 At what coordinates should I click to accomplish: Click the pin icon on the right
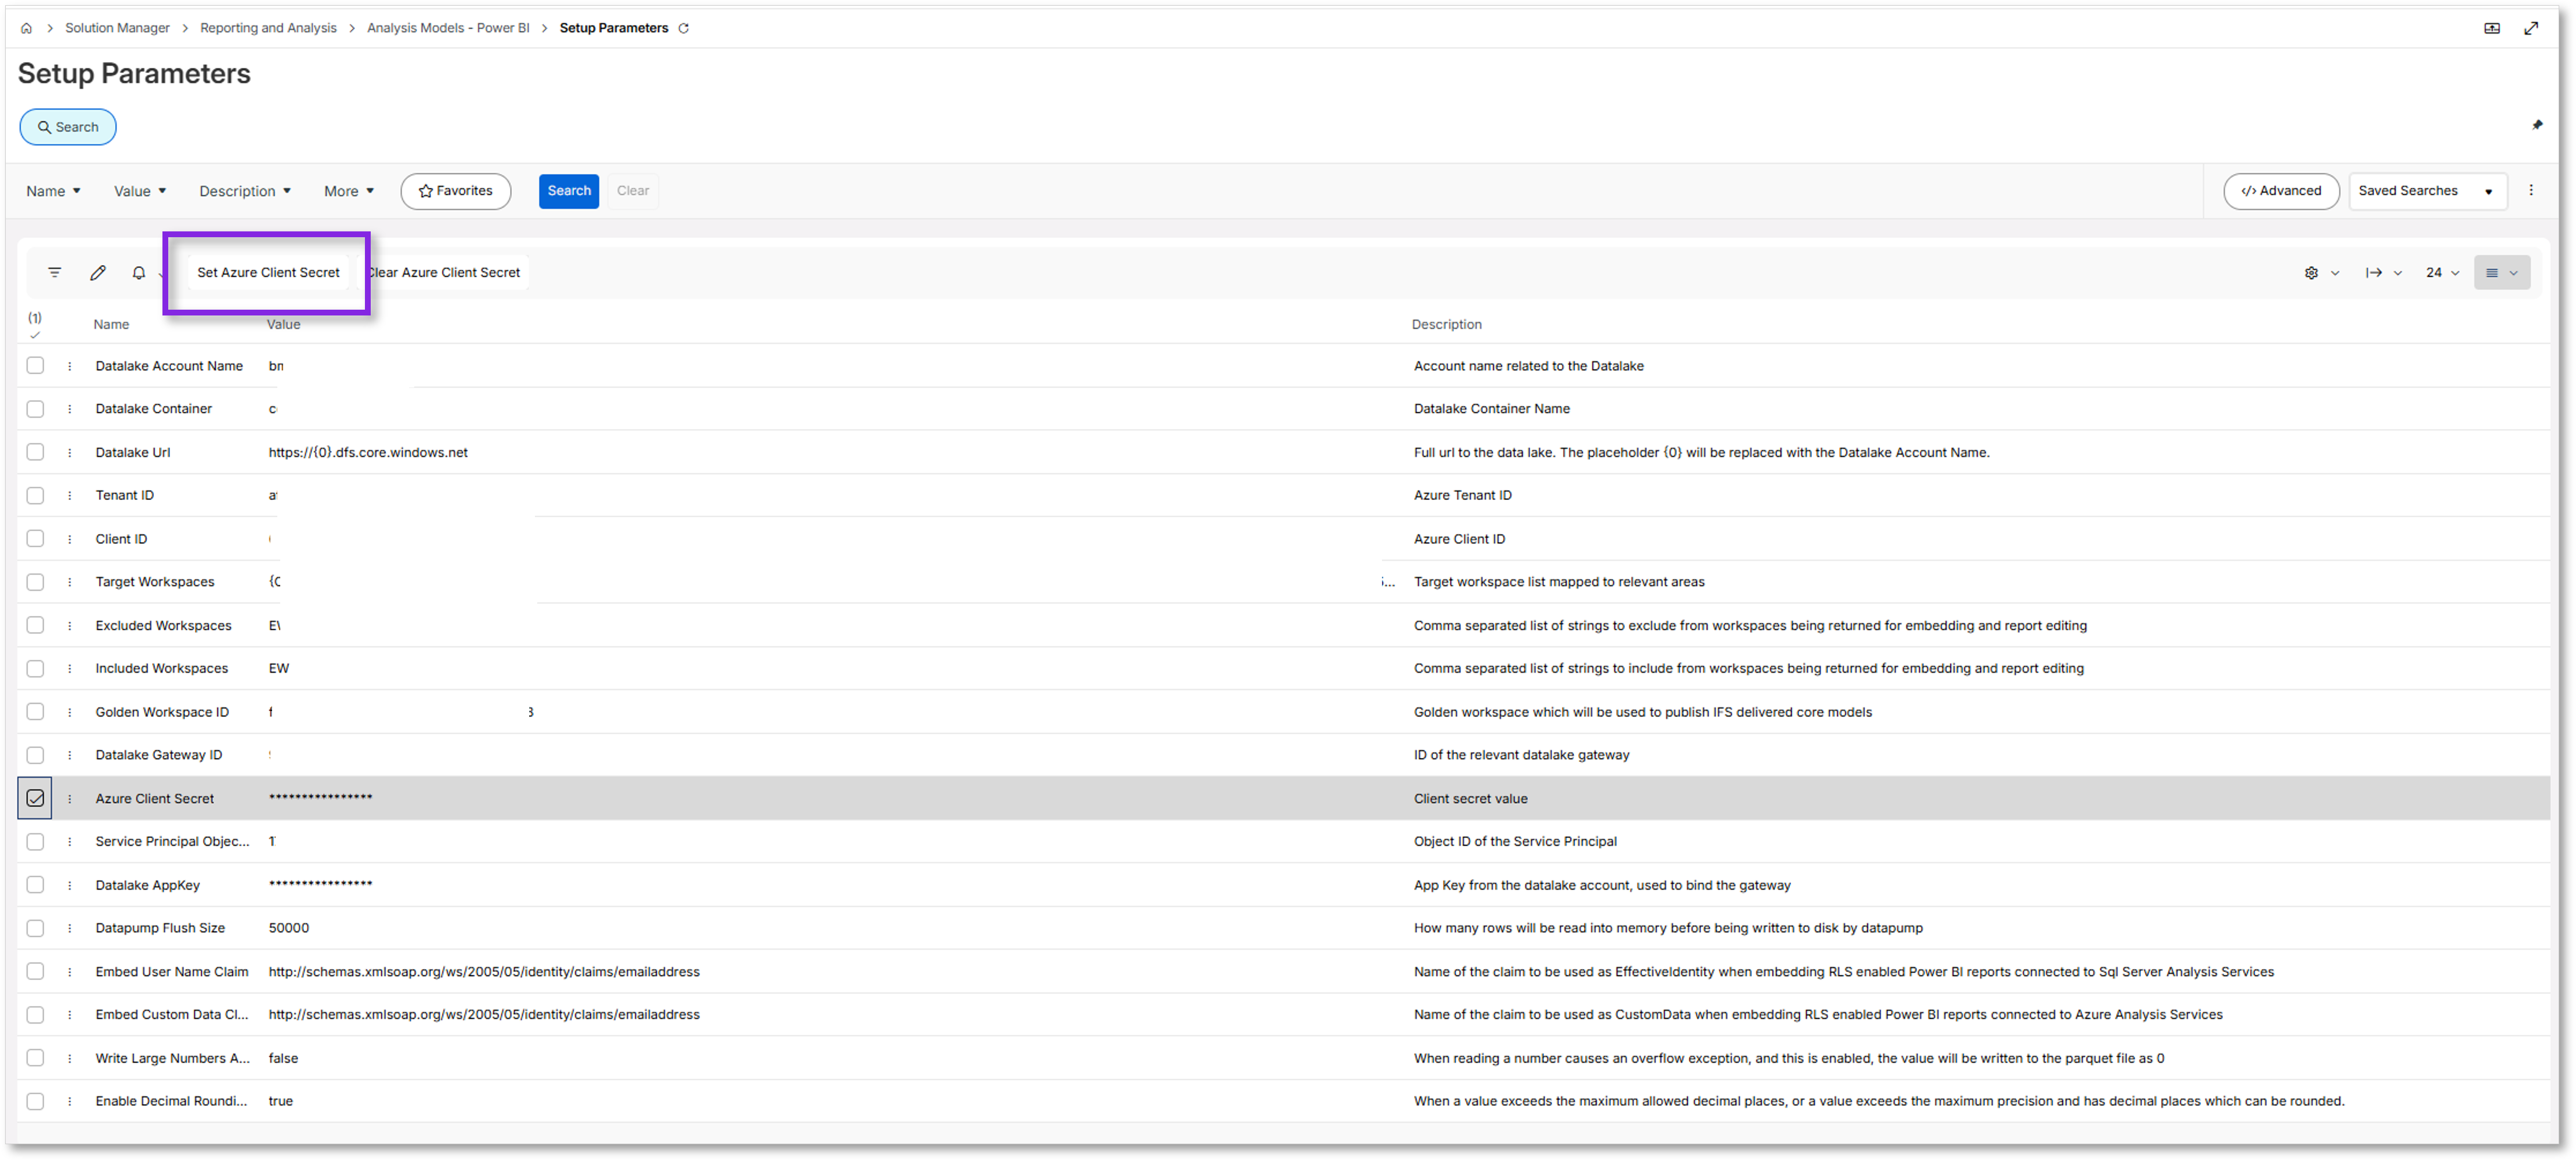point(2537,125)
